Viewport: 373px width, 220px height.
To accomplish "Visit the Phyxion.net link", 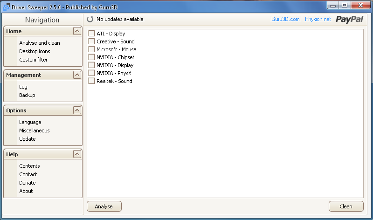I will (318, 19).
